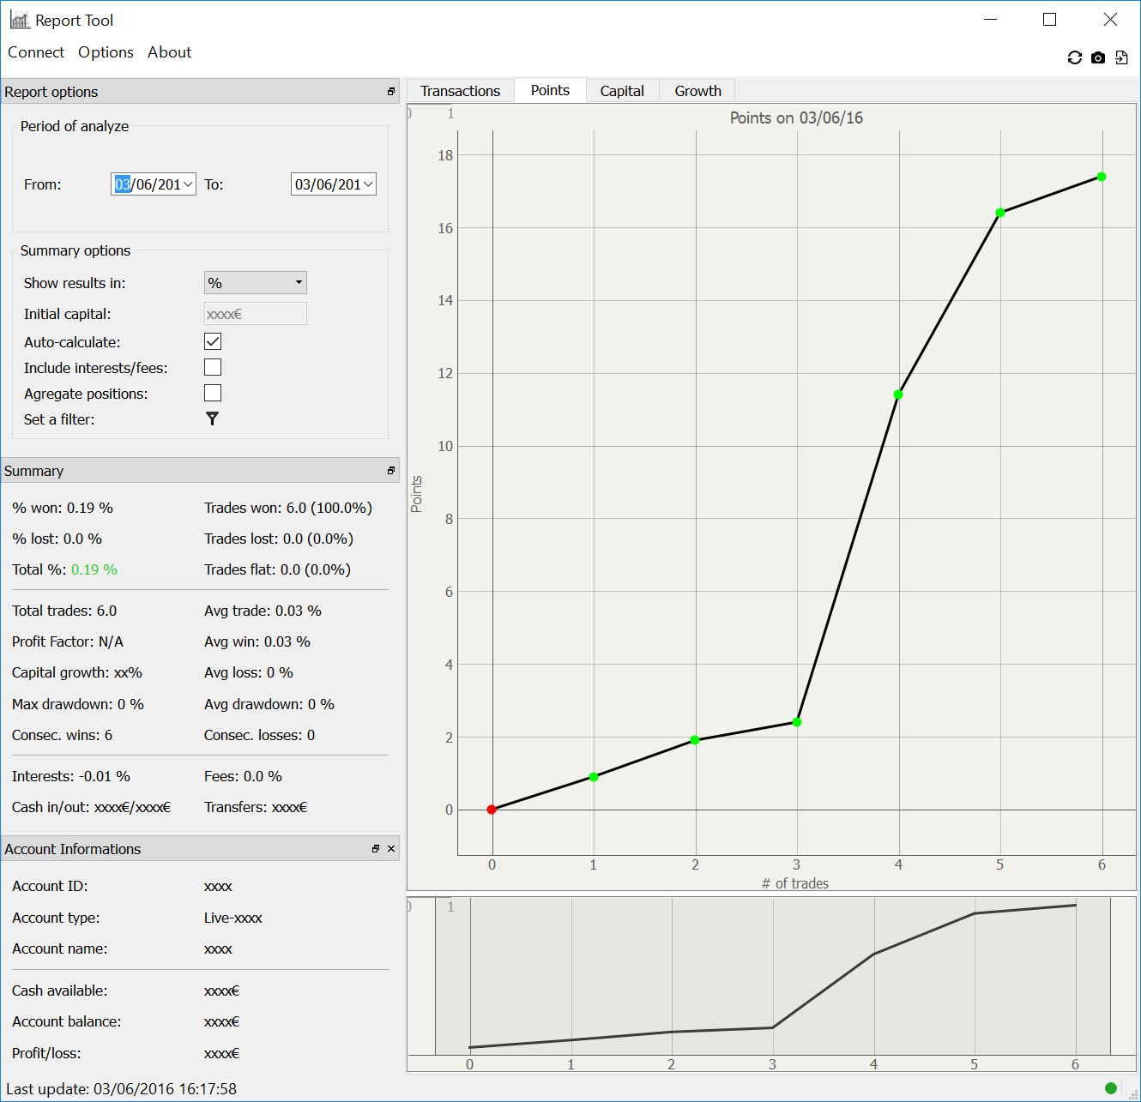The width and height of the screenshot is (1141, 1102).
Task: Open the Options menu
Action: [x=106, y=52]
